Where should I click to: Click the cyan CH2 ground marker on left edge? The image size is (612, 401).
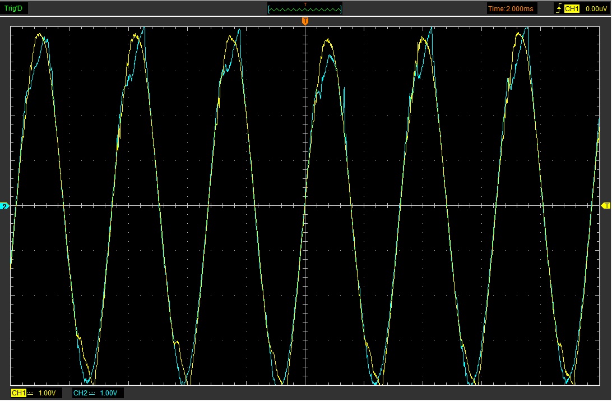[5, 206]
